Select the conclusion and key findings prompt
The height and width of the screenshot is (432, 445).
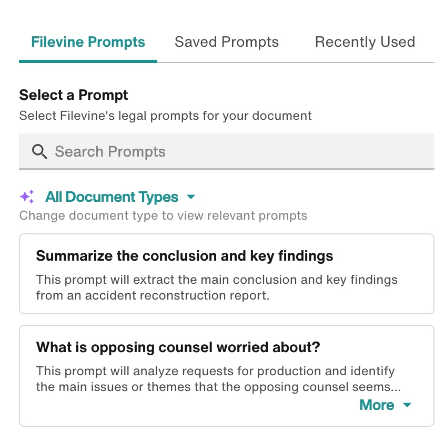(x=226, y=273)
